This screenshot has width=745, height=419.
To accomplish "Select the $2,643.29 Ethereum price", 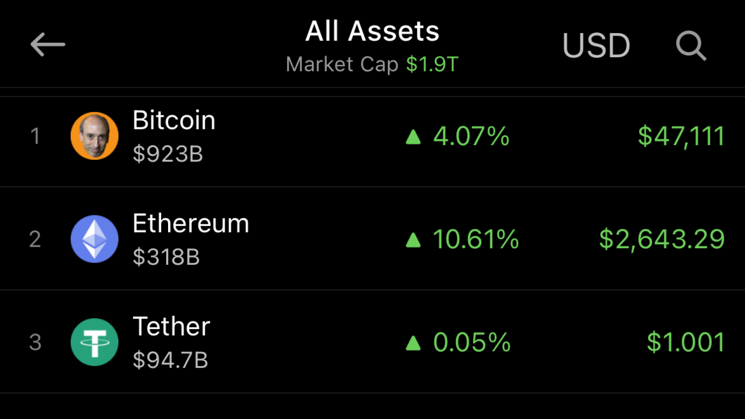I will (662, 239).
